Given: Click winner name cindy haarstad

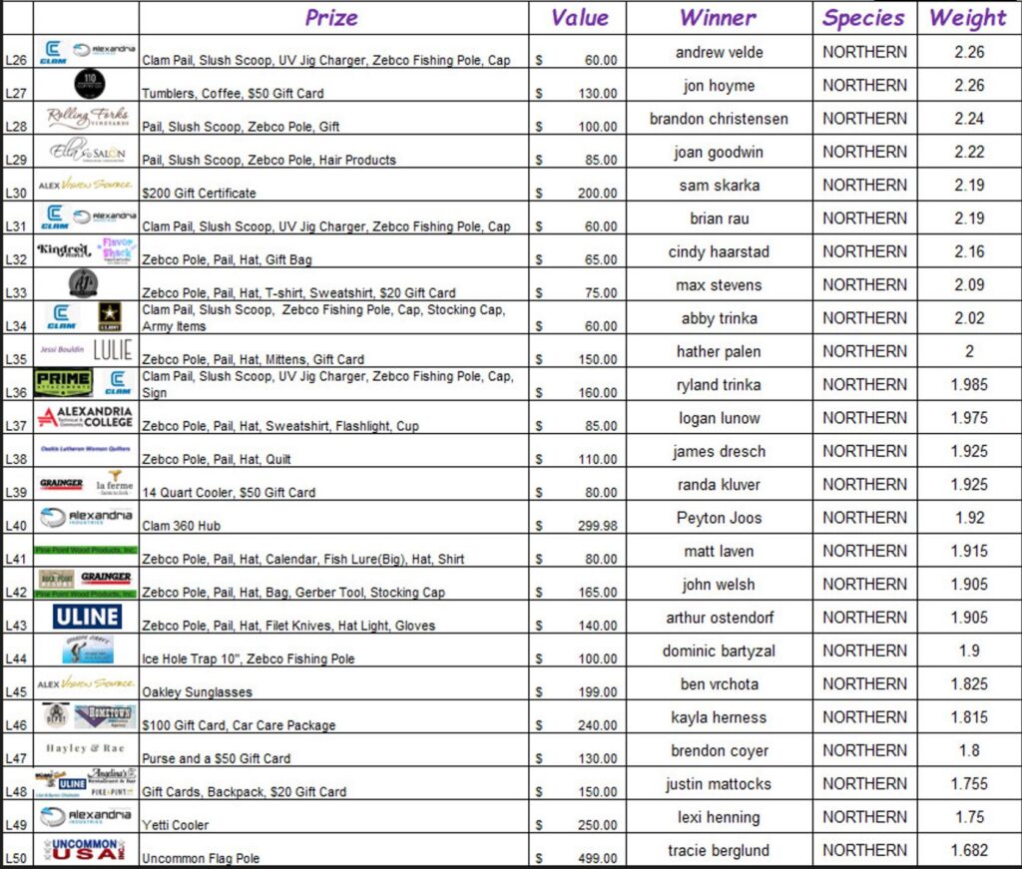Looking at the screenshot, I should pos(719,252).
